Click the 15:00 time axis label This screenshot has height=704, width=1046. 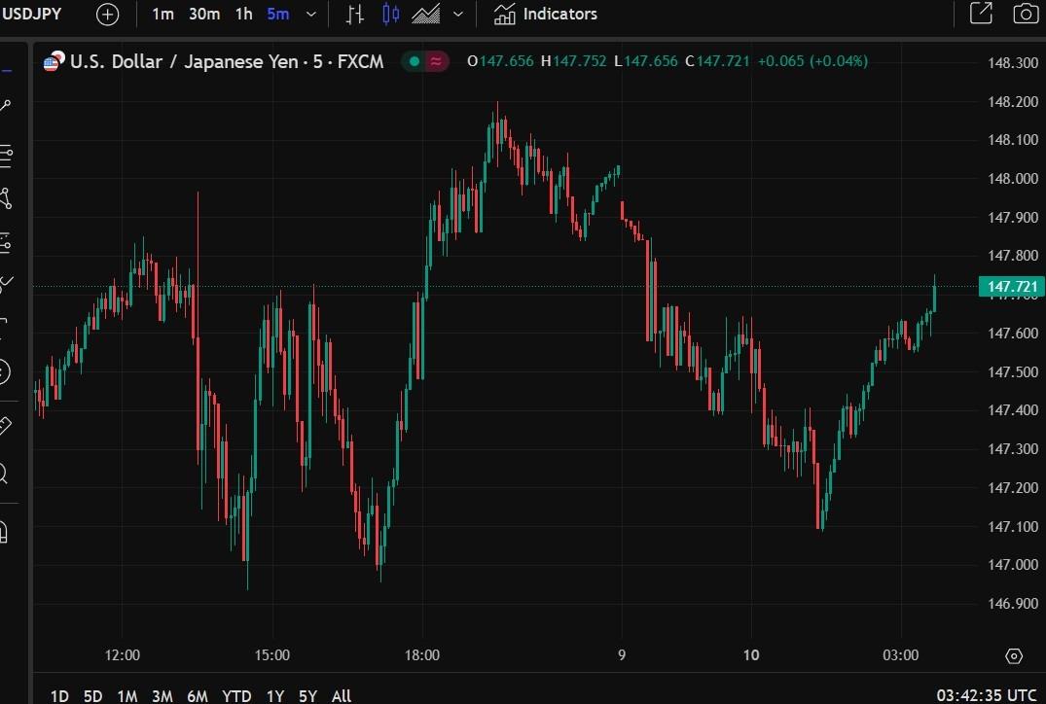pyautogui.click(x=272, y=654)
